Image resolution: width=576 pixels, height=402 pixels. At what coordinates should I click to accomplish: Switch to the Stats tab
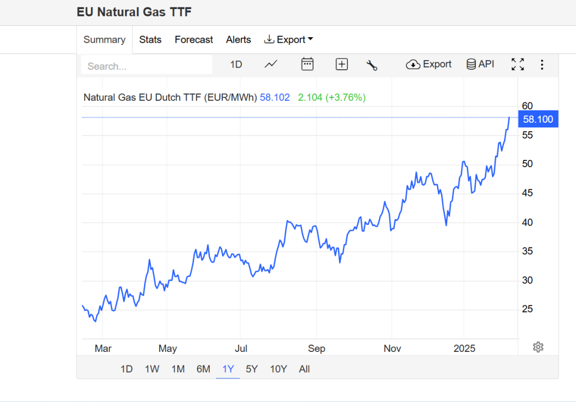coord(150,39)
